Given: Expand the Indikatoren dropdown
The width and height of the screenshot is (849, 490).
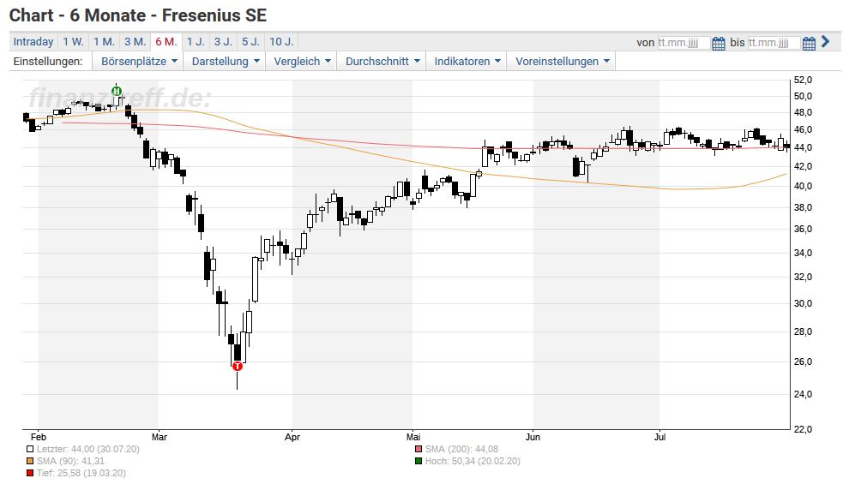Looking at the screenshot, I should click(x=467, y=61).
